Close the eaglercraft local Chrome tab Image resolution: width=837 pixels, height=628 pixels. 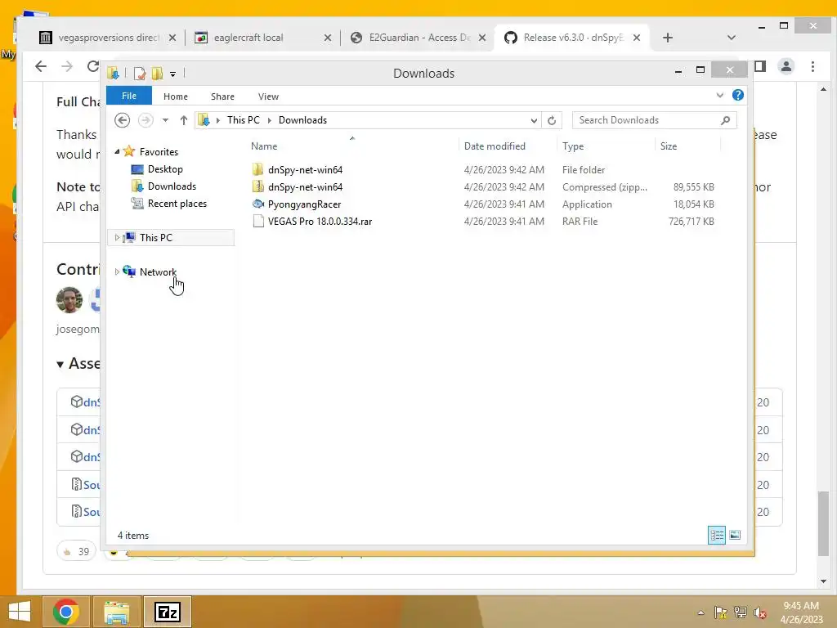328,38
